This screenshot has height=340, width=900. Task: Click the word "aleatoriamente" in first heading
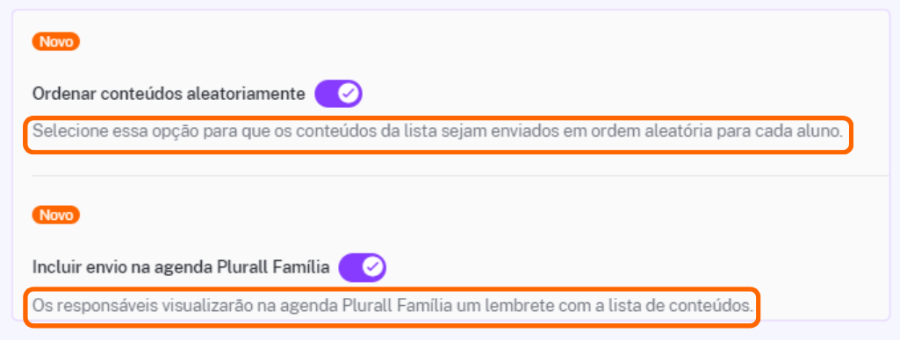click(247, 95)
